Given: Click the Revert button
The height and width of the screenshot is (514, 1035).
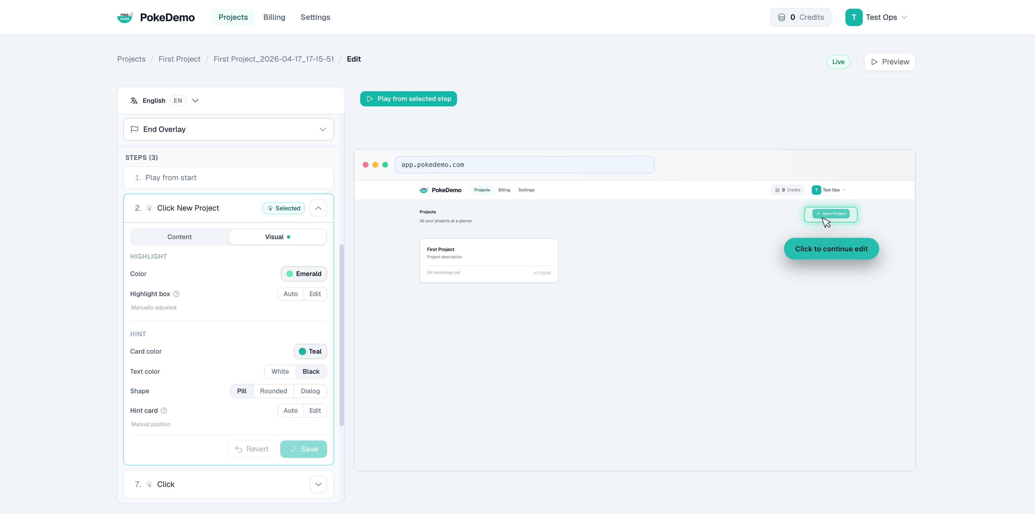Looking at the screenshot, I should point(251,449).
